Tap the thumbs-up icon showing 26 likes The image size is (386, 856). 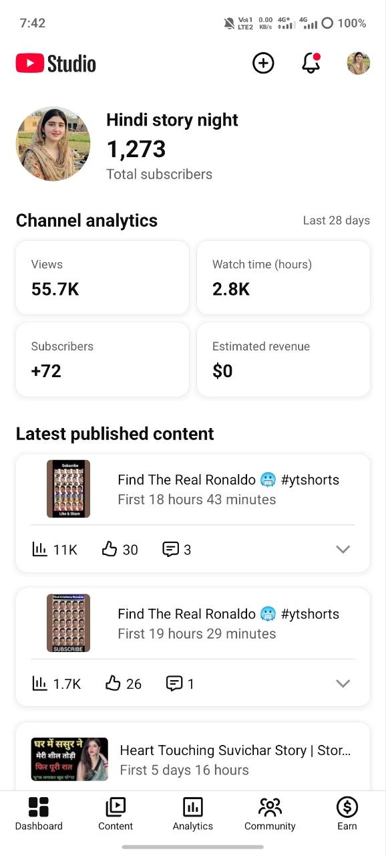click(x=113, y=683)
